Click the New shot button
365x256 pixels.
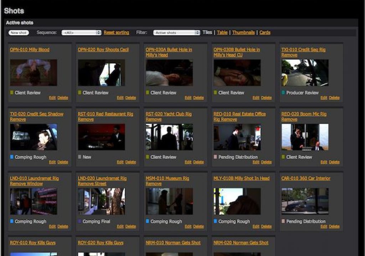pos(19,33)
